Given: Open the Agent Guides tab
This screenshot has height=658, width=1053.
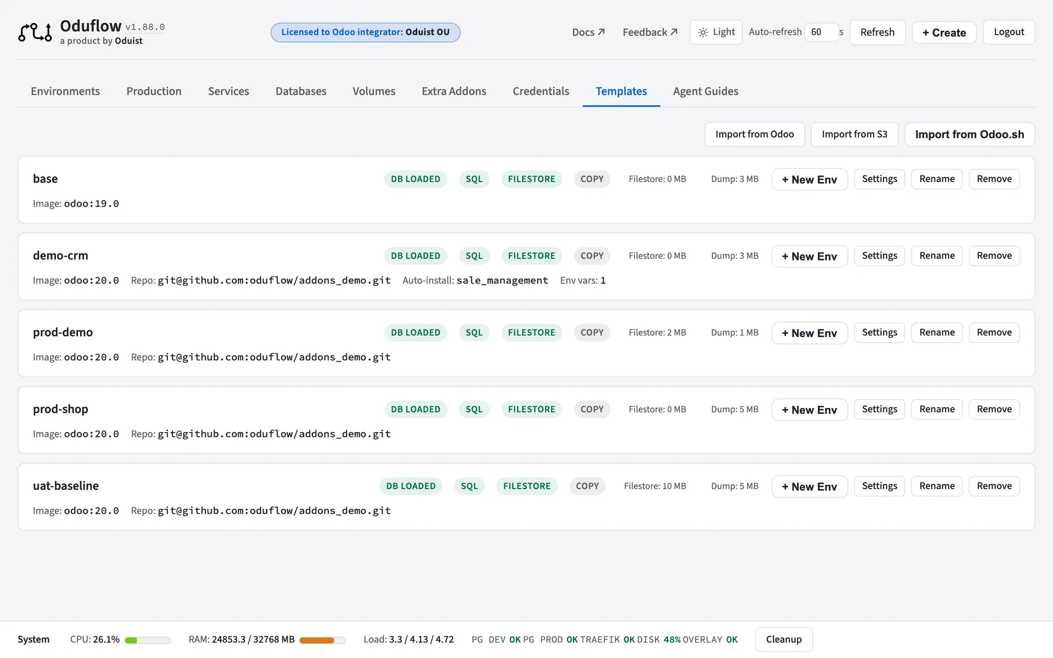Looking at the screenshot, I should pos(705,91).
